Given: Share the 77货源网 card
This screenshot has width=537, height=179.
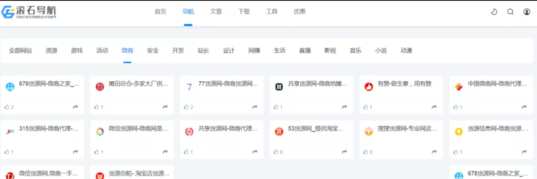Looking at the screenshot, I should pos(255,107).
